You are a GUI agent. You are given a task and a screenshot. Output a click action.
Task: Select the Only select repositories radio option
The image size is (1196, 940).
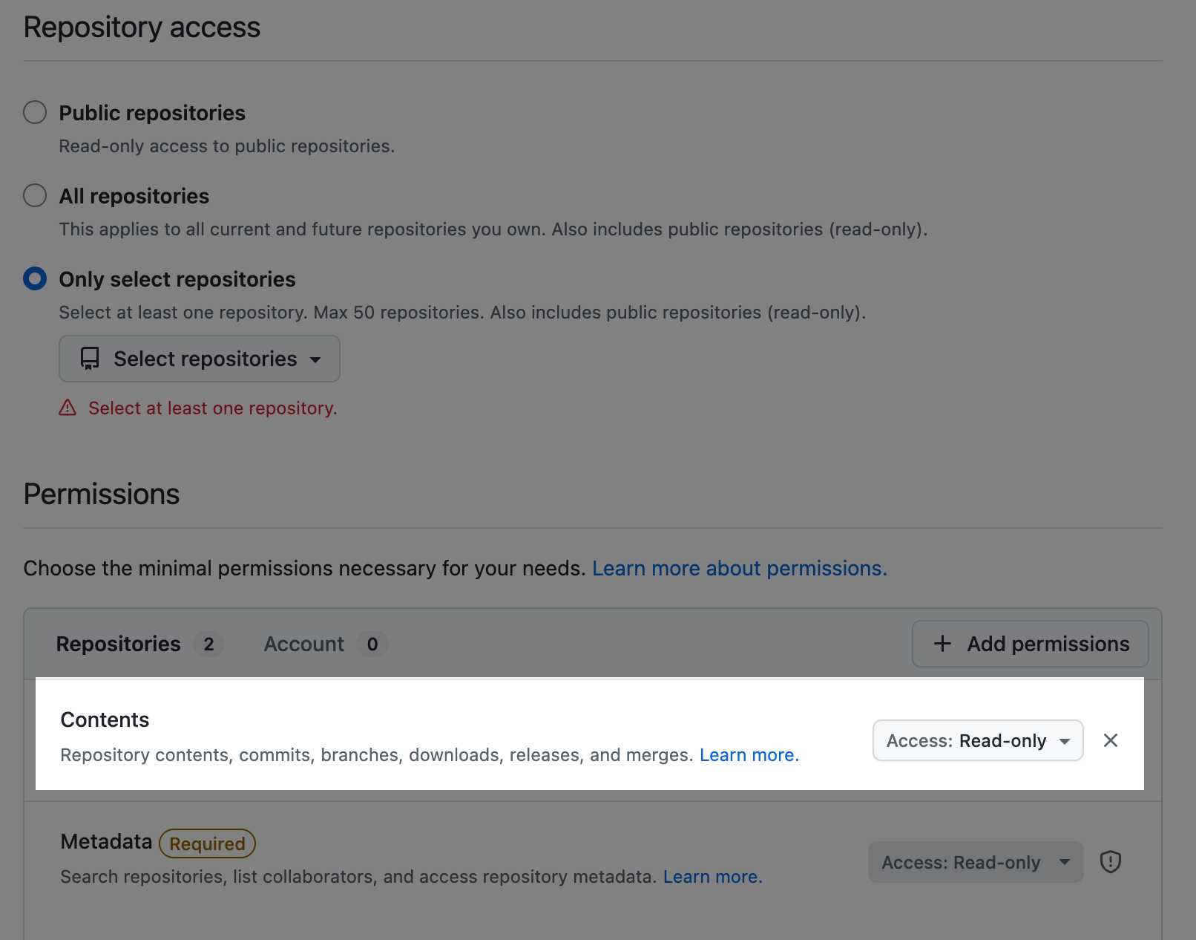(35, 279)
